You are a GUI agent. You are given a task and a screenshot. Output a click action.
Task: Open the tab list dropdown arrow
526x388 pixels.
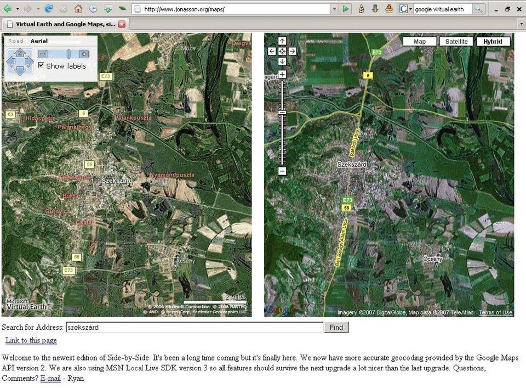[521, 24]
